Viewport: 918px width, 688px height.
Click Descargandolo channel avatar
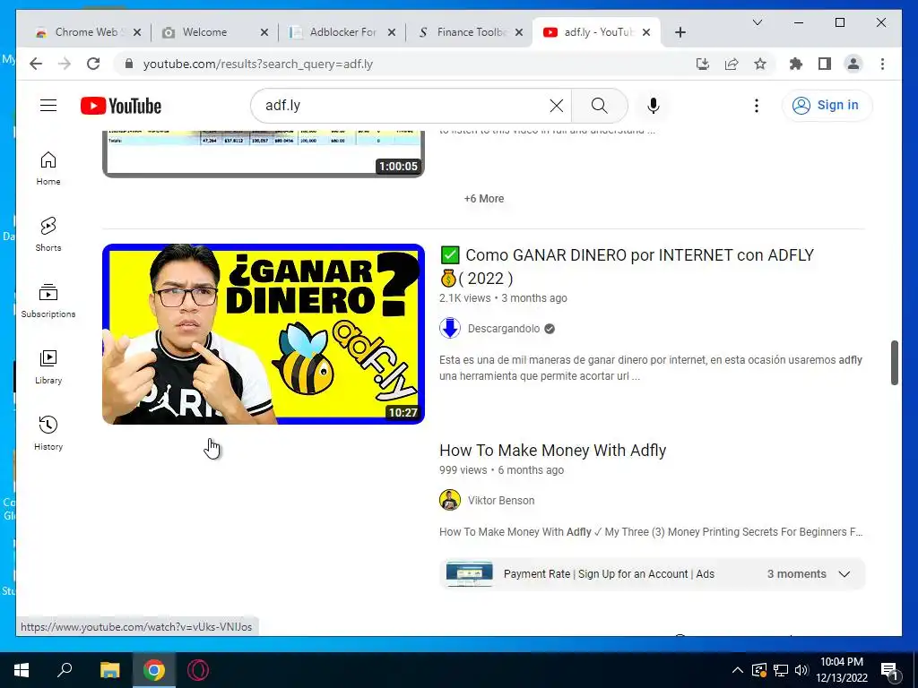coord(450,328)
